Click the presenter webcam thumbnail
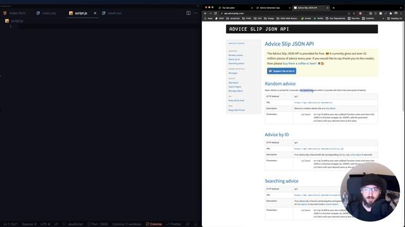This screenshot has height=227, width=405. point(370,192)
